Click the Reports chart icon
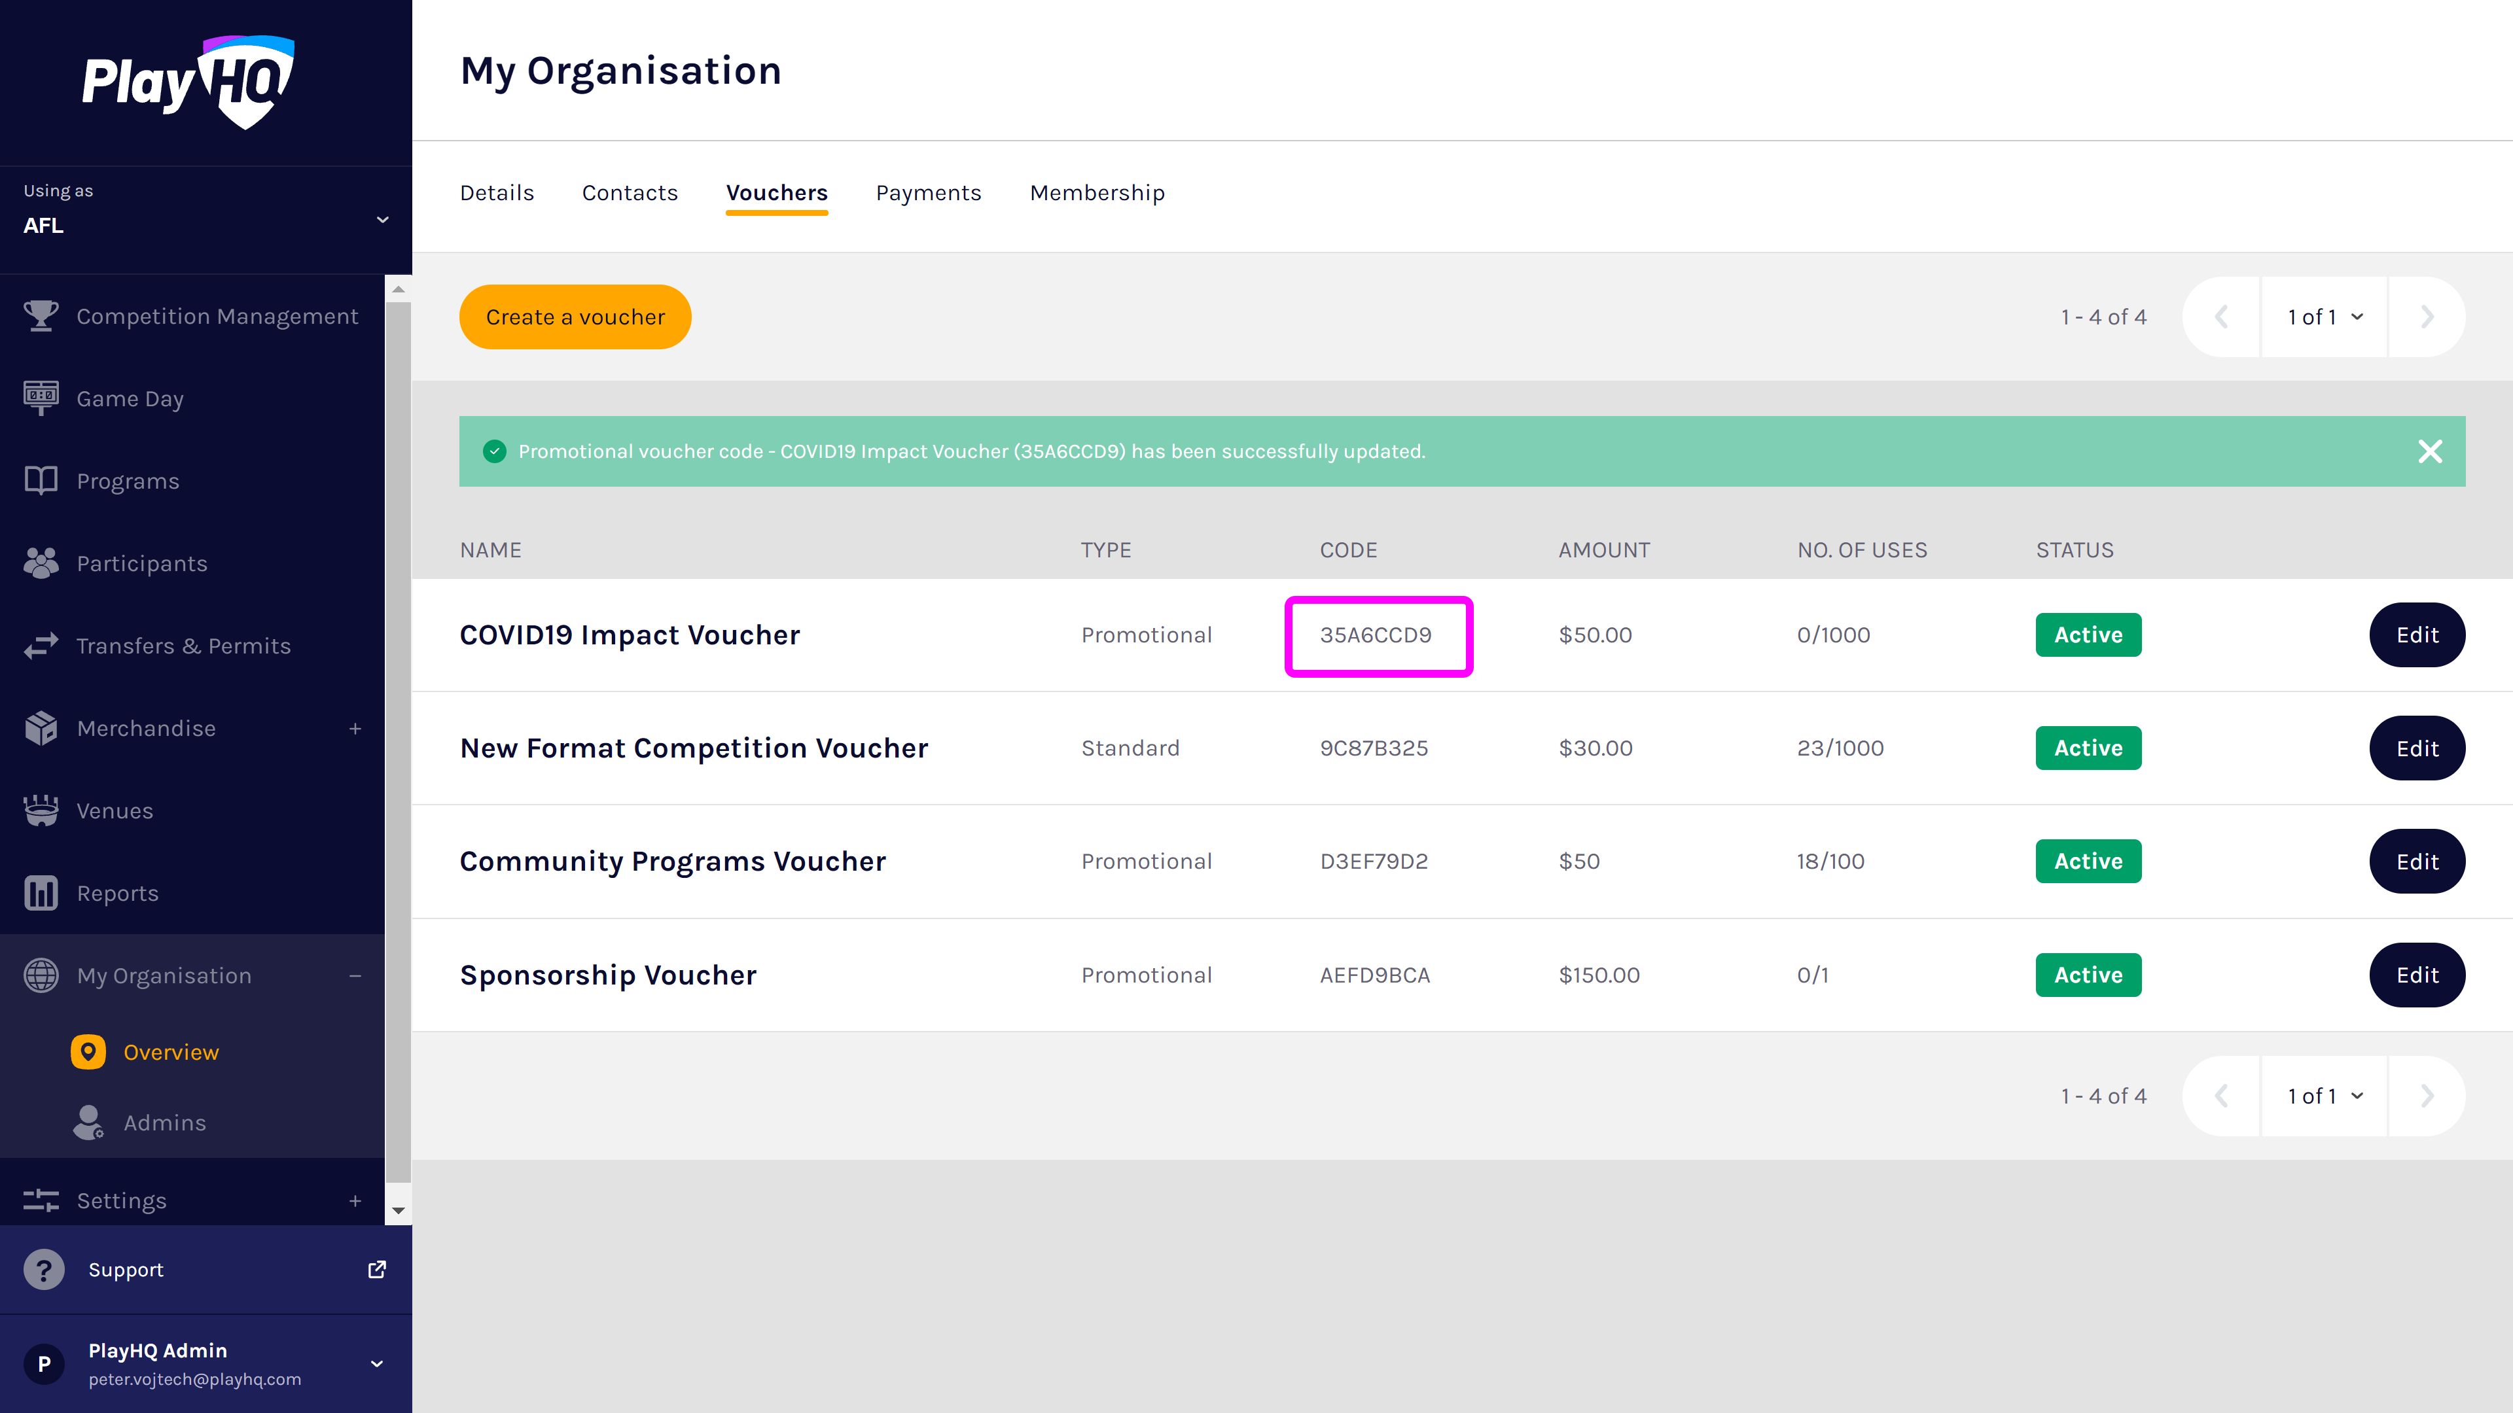The image size is (2513, 1413). [x=41, y=892]
